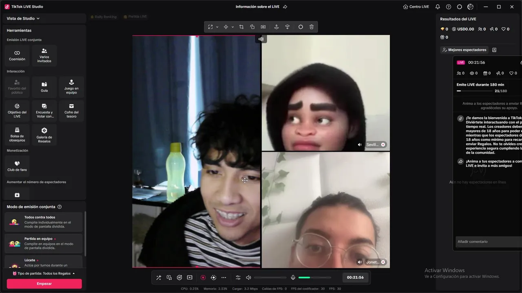The image size is (522, 293).
Task: Delete the selected source
Action: tap(312, 27)
